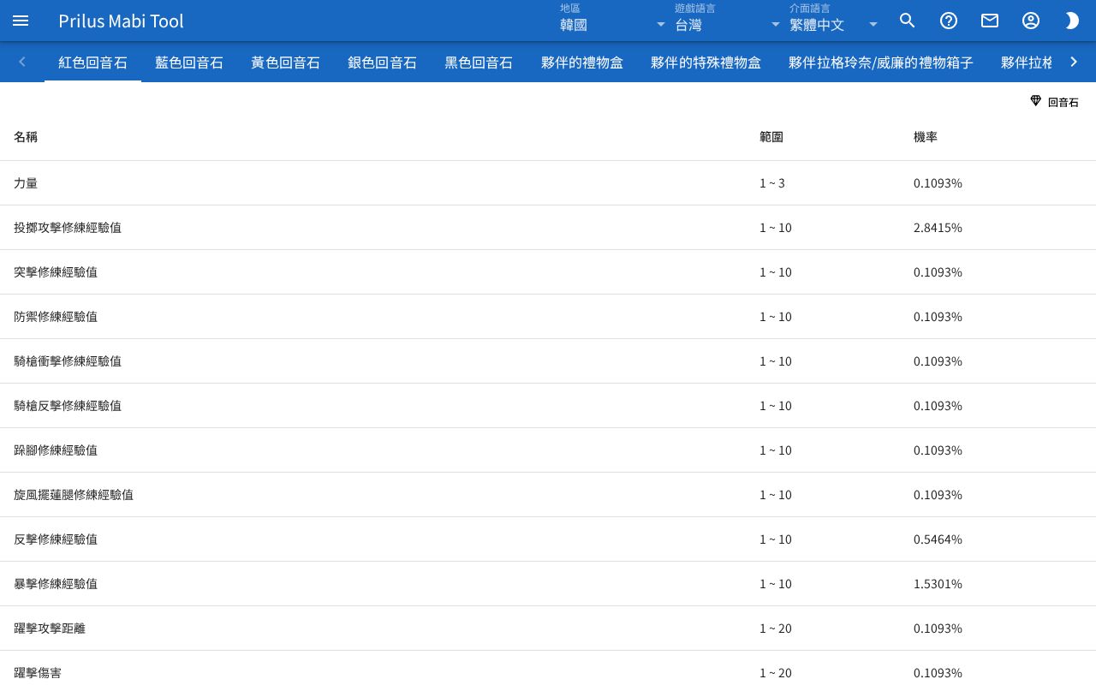The width and height of the screenshot is (1096, 685).
Task: Click the search magnifier icon
Action: 908,21
